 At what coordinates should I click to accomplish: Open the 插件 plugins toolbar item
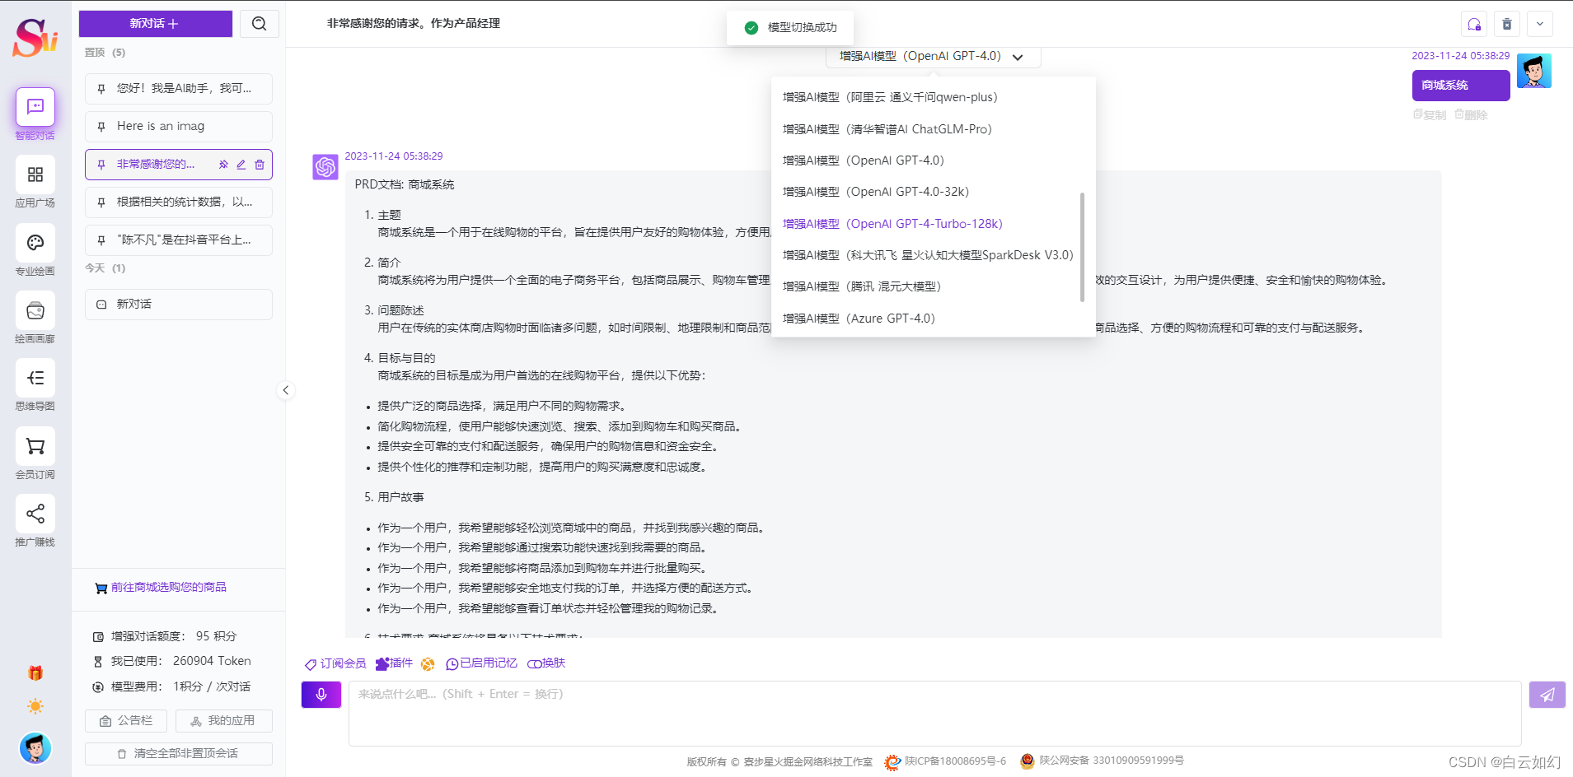click(x=394, y=663)
